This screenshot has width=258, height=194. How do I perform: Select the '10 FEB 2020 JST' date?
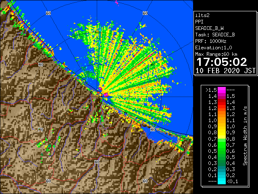coord(225,71)
